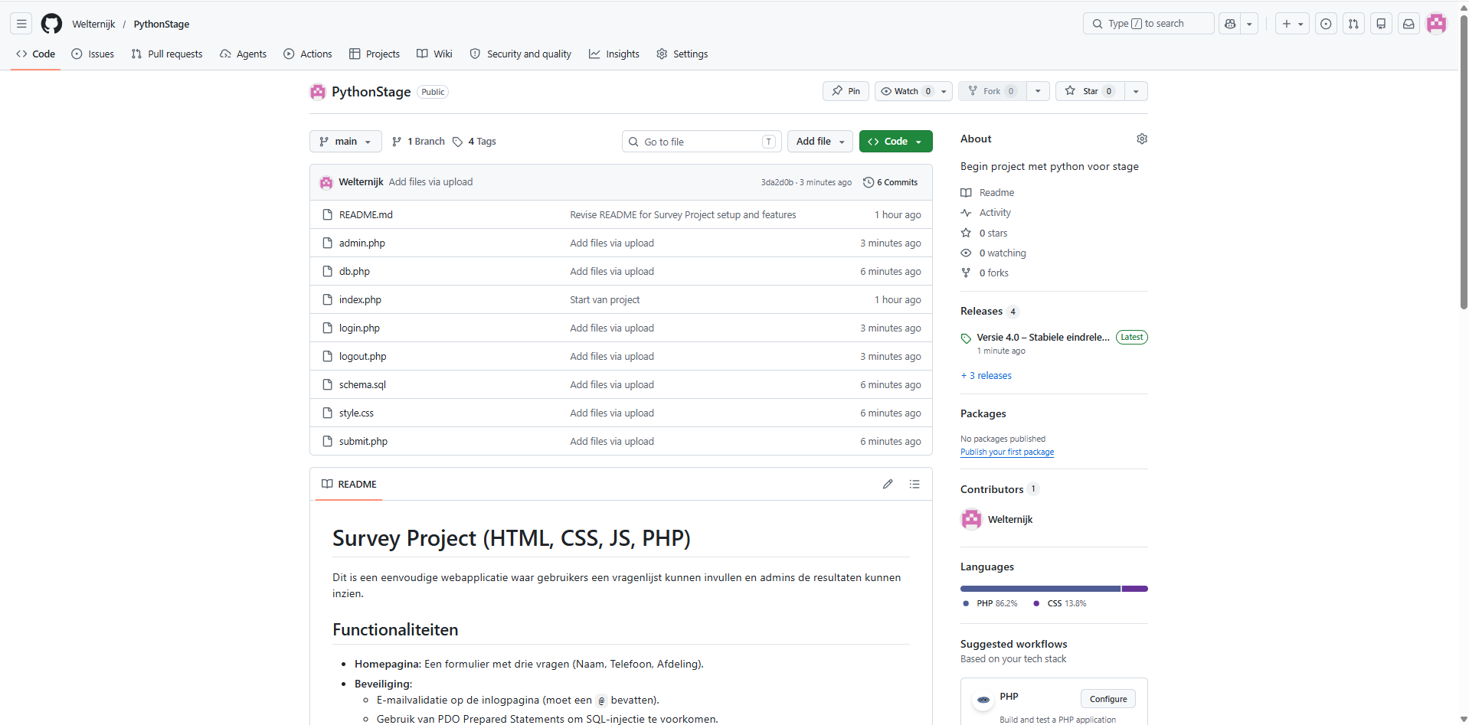Pin the PythonStage repository
The height and width of the screenshot is (725, 1469).
pyautogui.click(x=846, y=91)
